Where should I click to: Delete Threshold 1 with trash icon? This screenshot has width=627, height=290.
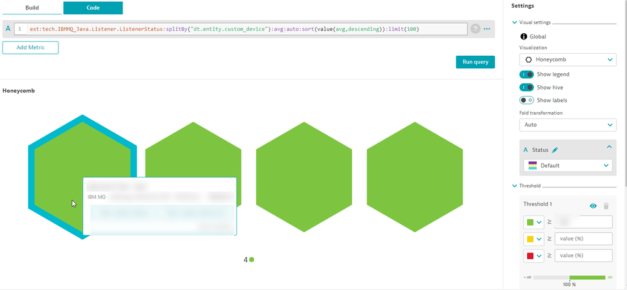[x=606, y=206]
